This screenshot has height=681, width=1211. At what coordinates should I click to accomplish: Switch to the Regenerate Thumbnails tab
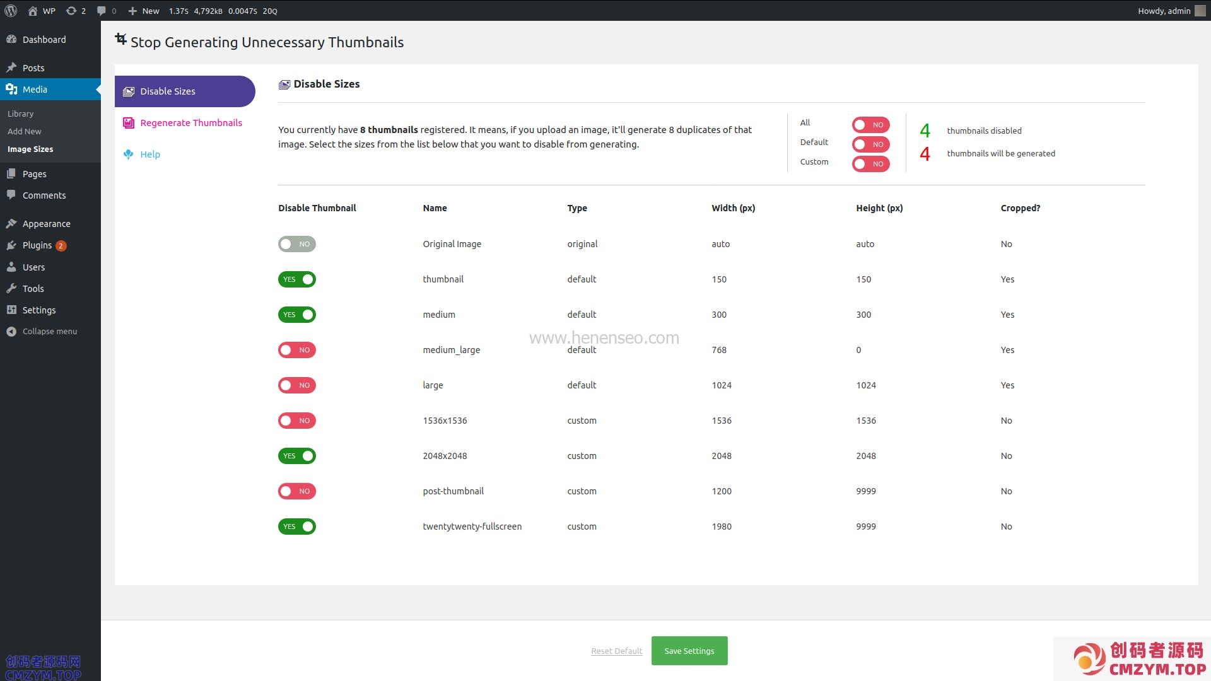[190, 123]
